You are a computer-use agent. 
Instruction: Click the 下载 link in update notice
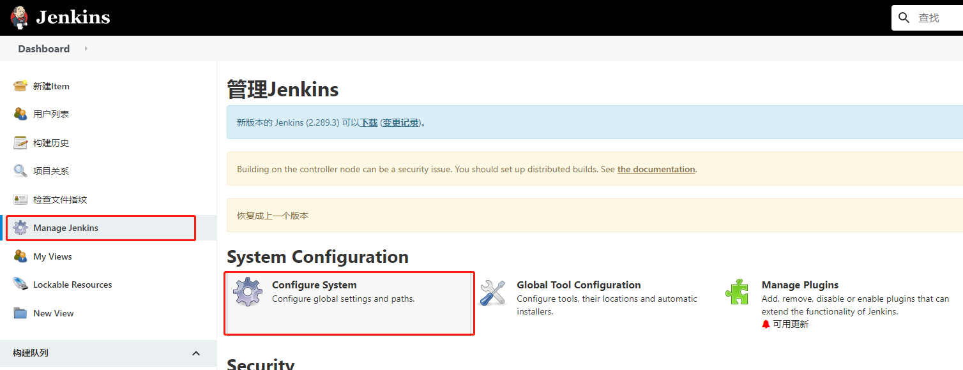point(368,122)
